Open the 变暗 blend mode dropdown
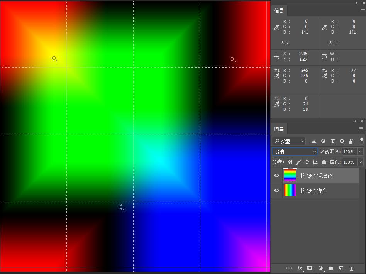This screenshot has height=274, width=366. point(295,152)
